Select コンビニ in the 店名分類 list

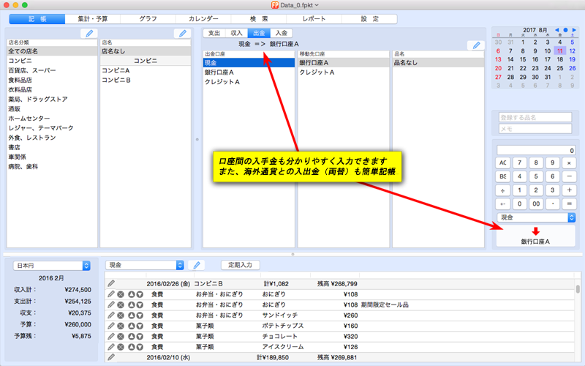click(52, 61)
